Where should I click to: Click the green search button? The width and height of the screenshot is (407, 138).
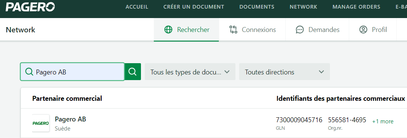pyautogui.click(x=133, y=71)
